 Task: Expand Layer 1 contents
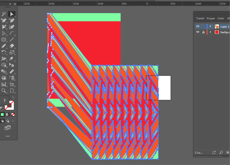click(x=210, y=26)
